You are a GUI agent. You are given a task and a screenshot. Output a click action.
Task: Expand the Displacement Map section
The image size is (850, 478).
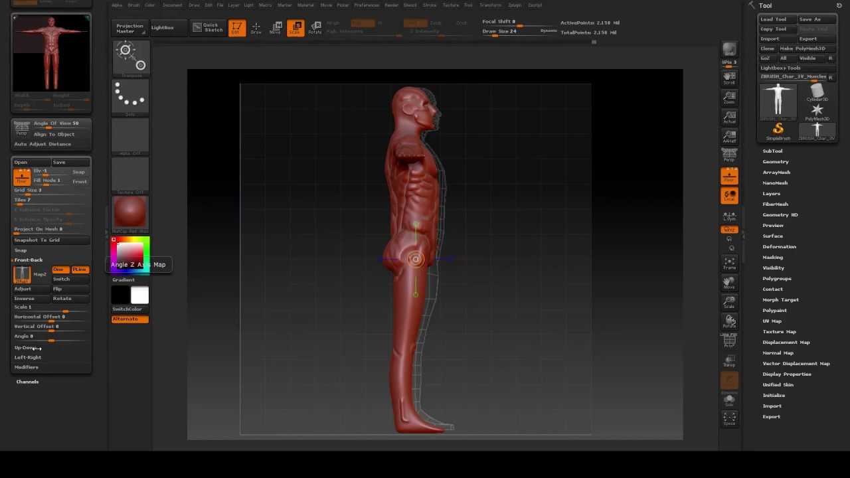pyautogui.click(x=786, y=342)
